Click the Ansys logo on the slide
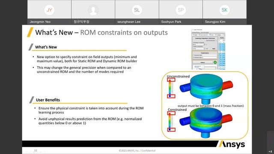The width and height of the screenshot is (274, 154). point(232,145)
